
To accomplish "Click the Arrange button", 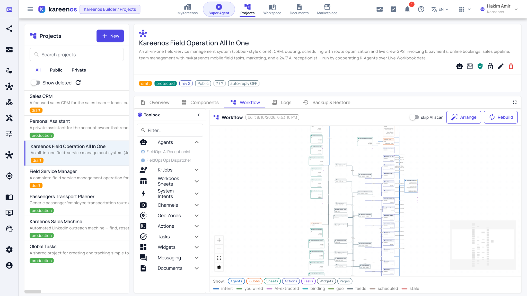I will [464, 117].
